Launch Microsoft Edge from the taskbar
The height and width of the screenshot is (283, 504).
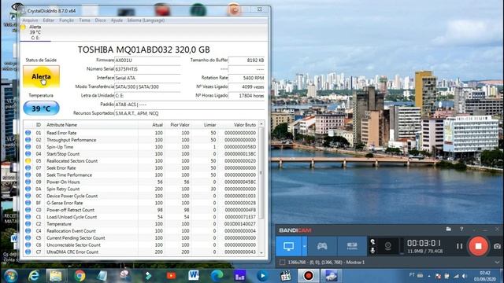[217, 276]
